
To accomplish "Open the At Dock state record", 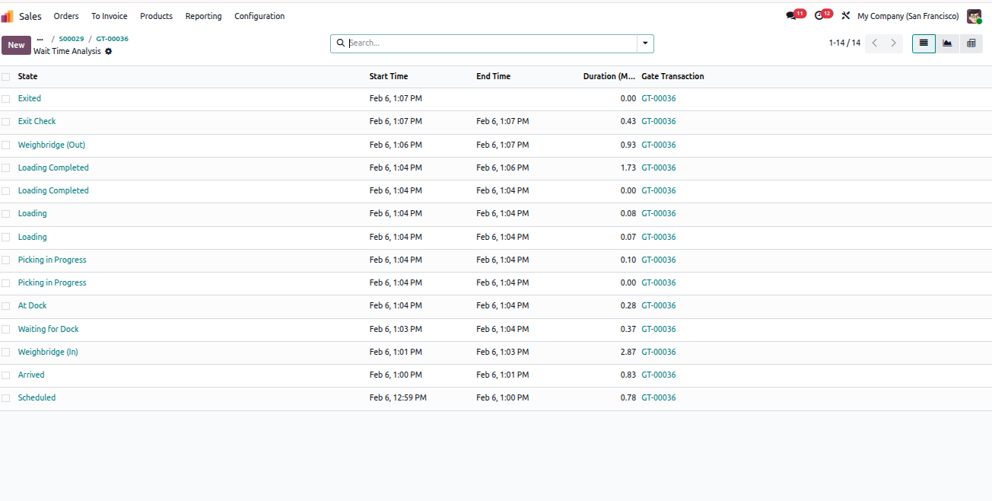I will tap(32, 306).
